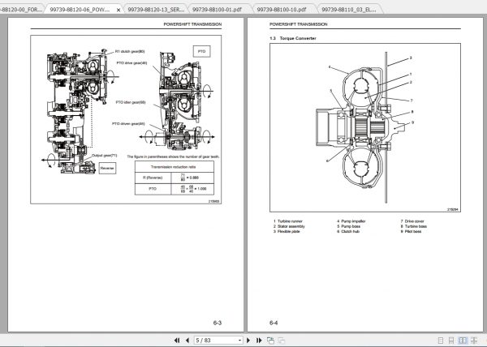Click the 'PTO' table cell in ratio table
The width and height of the screenshot is (487, 347).
coord(153,189)
